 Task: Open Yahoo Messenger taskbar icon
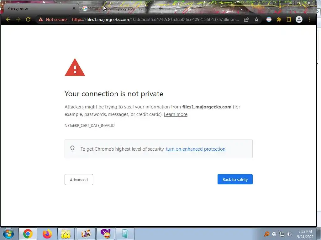point(106,234)
